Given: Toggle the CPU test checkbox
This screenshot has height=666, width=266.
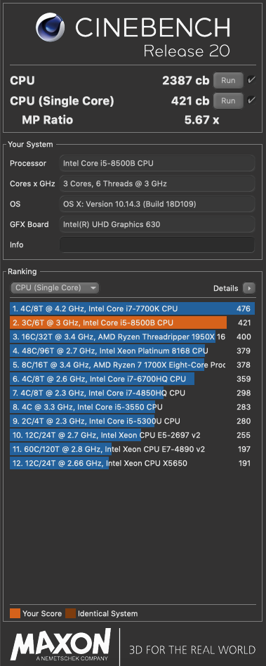Looking at the screenshot, I should pyautogui.click(x=251, y=80).
